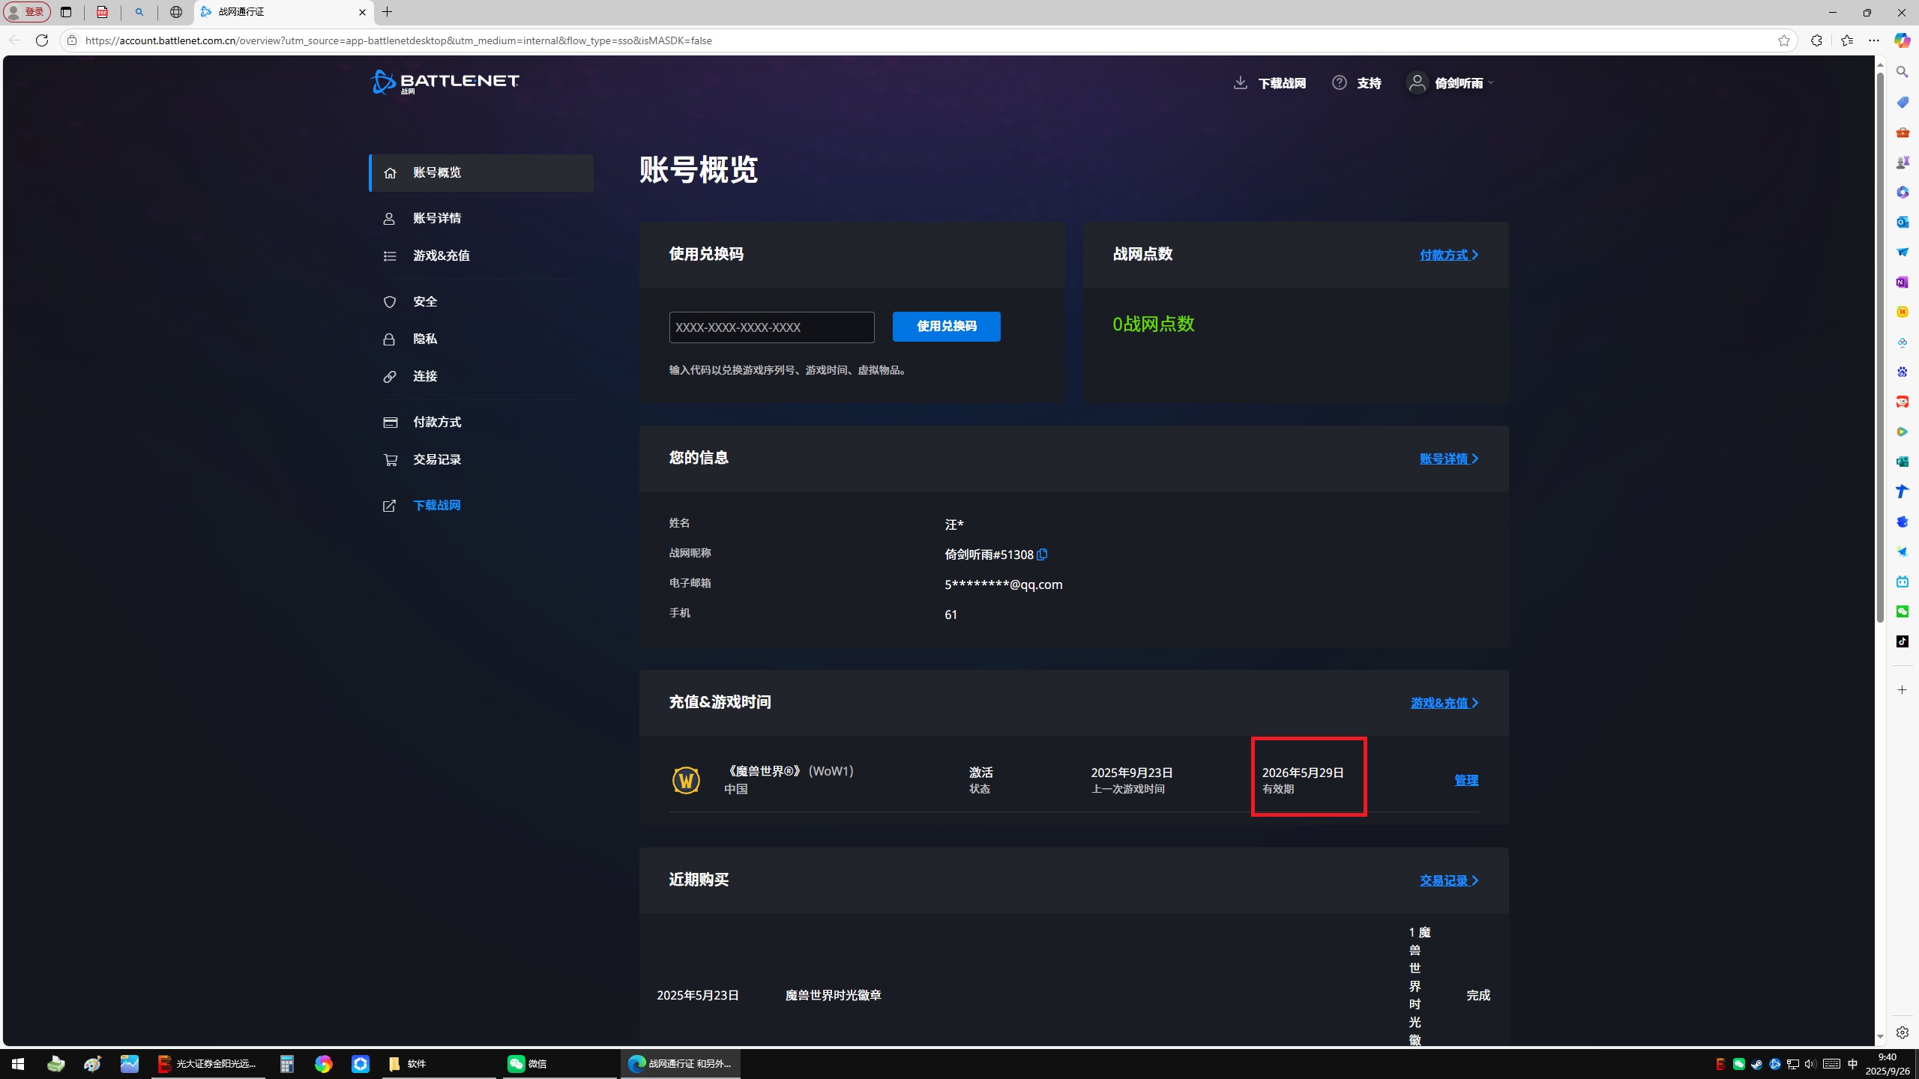Click the Battle.net logo

[444, 82]
